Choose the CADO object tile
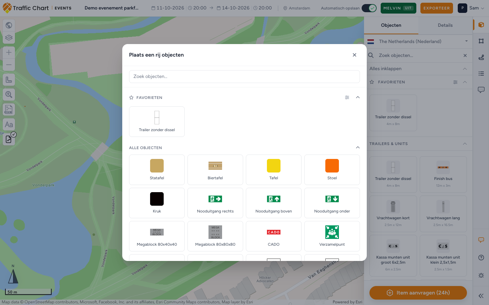The height and width of the screenshot is (305, 489). point(274,236)
